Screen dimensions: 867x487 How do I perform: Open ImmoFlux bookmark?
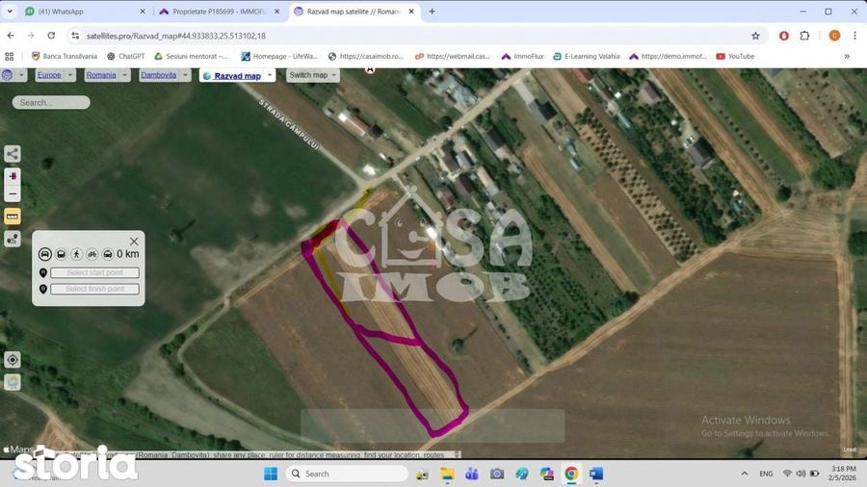click(x=522, y=57)
